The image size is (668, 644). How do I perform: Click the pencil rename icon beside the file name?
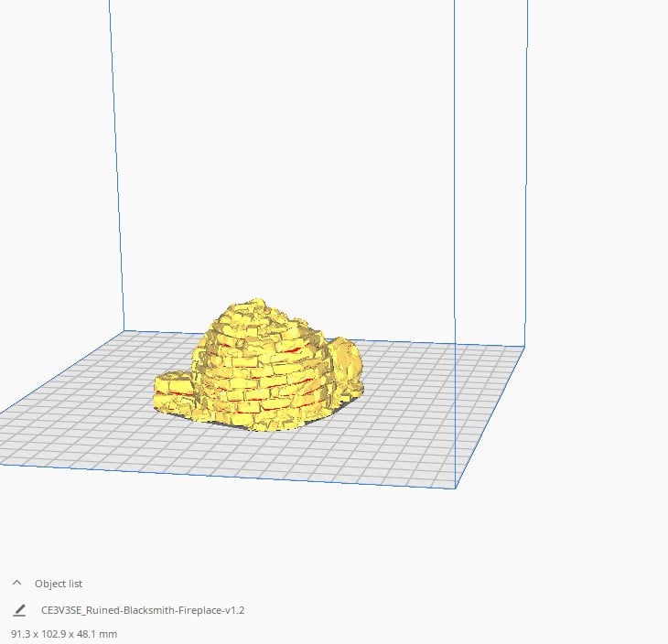(x=19, y=610)
